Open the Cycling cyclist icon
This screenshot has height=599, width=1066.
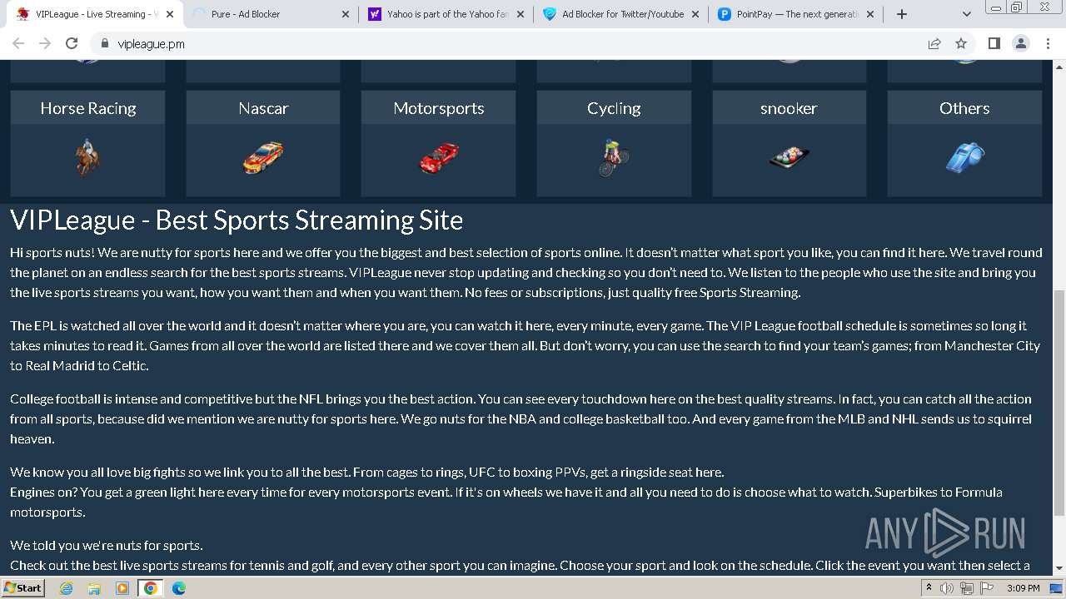click(x=614, y=157)
